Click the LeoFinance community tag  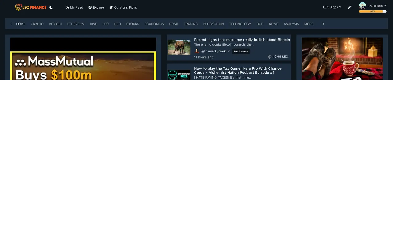point(241,52)
